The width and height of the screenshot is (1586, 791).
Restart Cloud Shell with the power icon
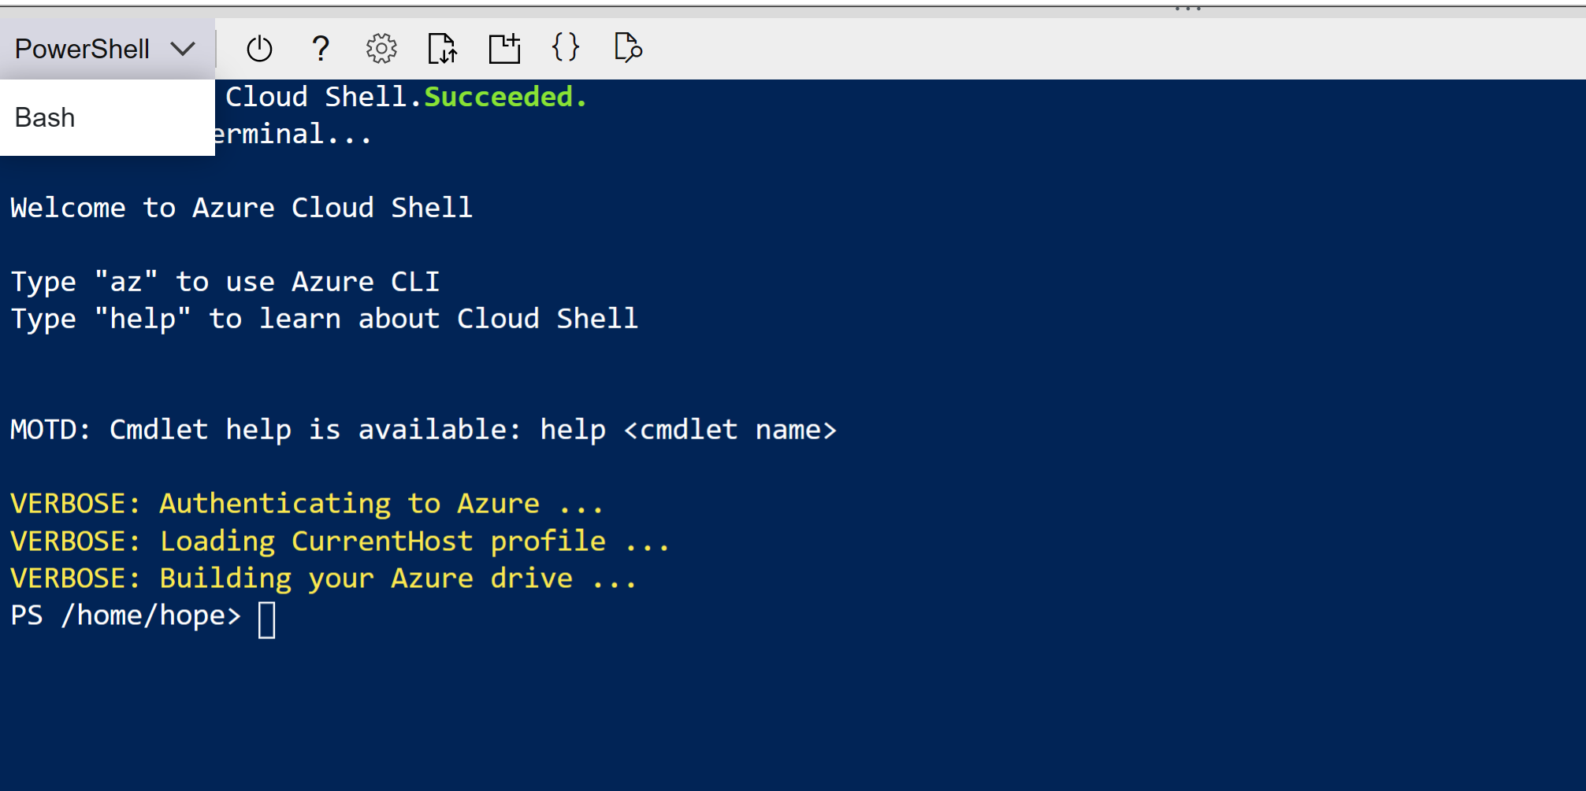click(259, 49)
